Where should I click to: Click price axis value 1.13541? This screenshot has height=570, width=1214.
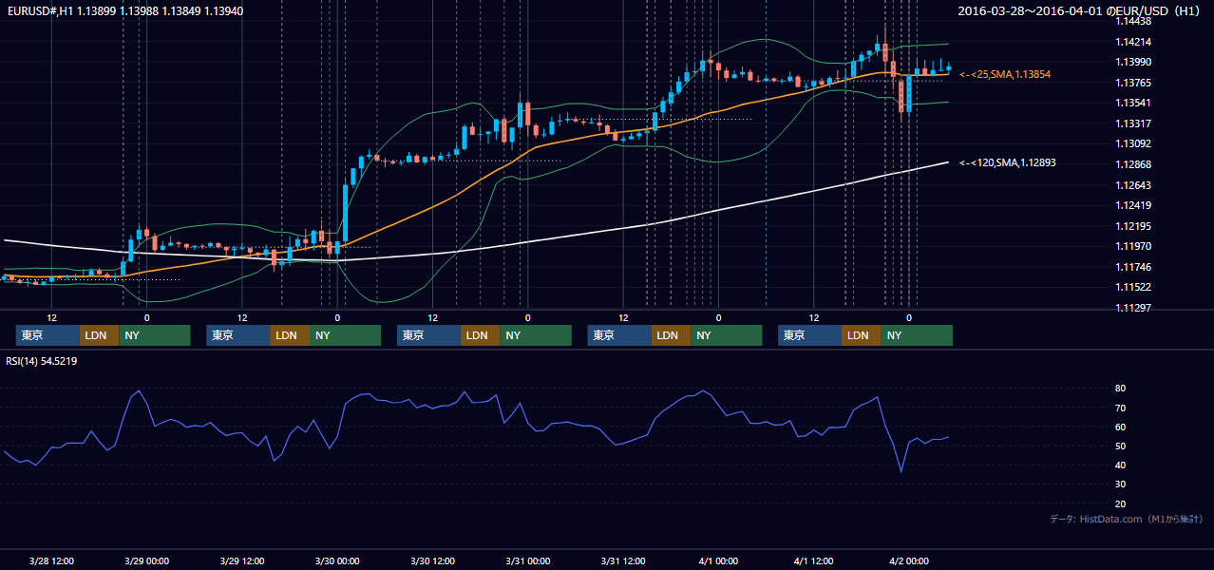1132,103
